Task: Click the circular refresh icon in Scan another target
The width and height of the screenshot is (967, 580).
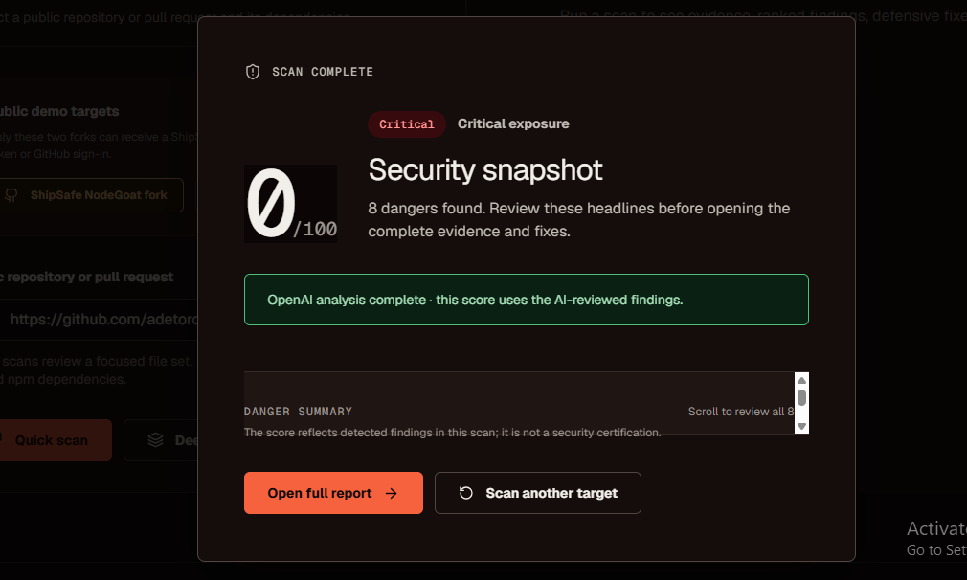Action: pyautogui.click(x=466, y=493)
